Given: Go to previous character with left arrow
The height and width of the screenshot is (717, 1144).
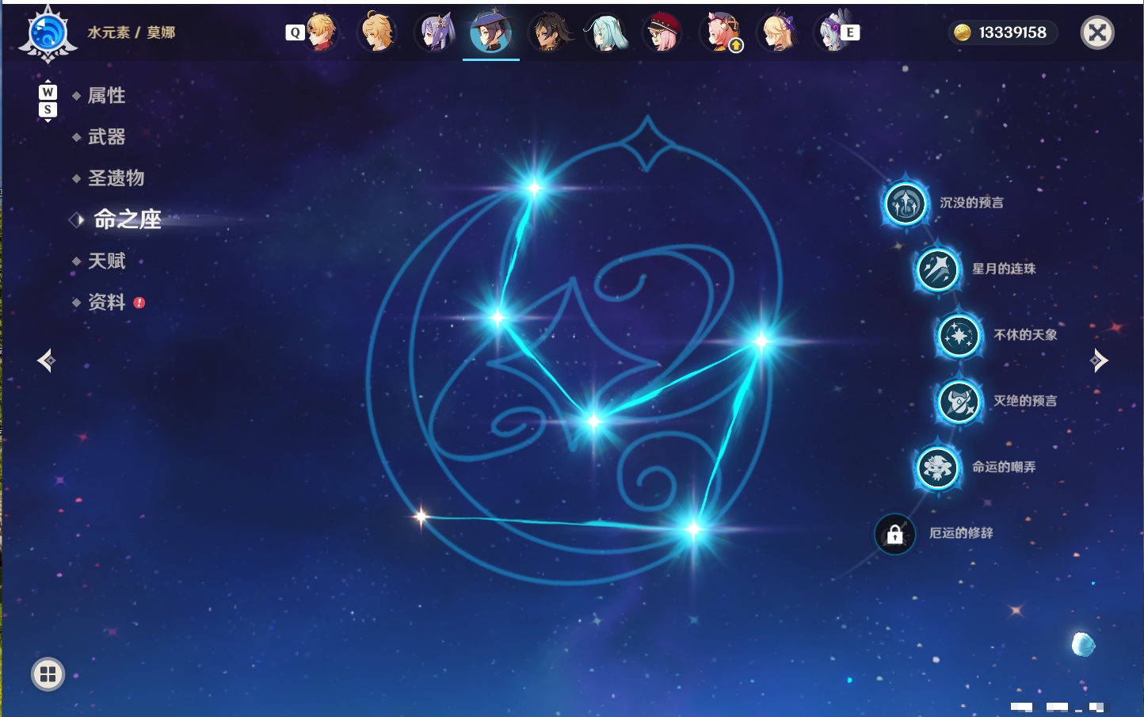Looking at the screenshot, I should pyautogui.click(x=47, y=360).
